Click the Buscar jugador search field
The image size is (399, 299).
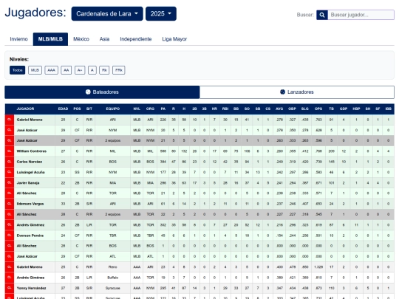click(361, 15)
